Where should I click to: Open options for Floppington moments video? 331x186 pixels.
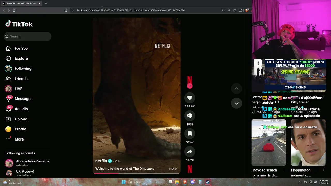pyautogui.click(x=324, y=170)
